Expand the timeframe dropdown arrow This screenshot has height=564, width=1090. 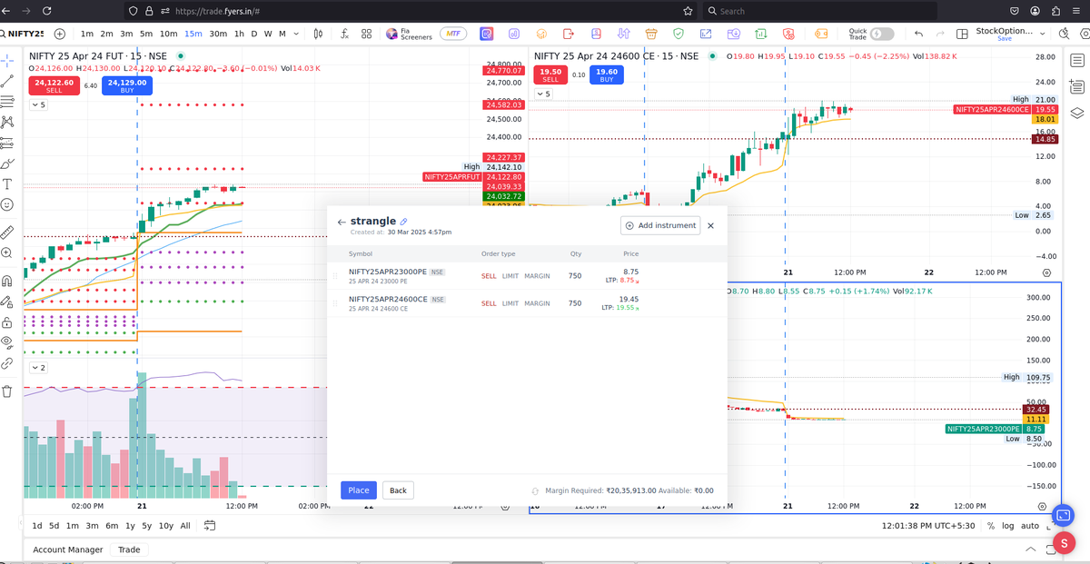(298, 34)
